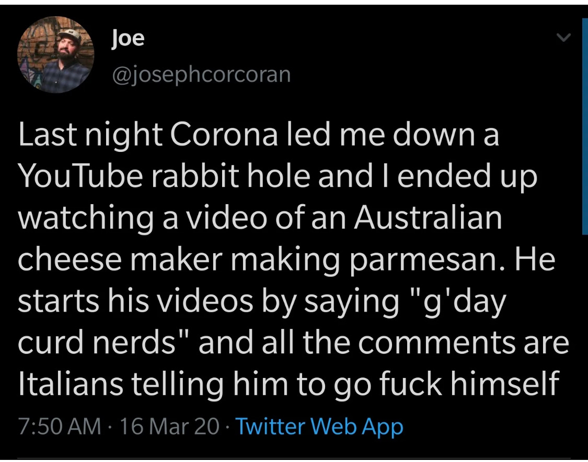Click the word parmesan in the tweet
The width and height of the screenshot is (588, 462).
(428, 260)
